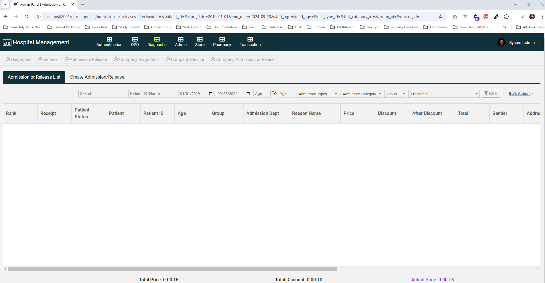Open a new browser tab
The width and height of the screenshot is (545, 283).
point(83,4)
